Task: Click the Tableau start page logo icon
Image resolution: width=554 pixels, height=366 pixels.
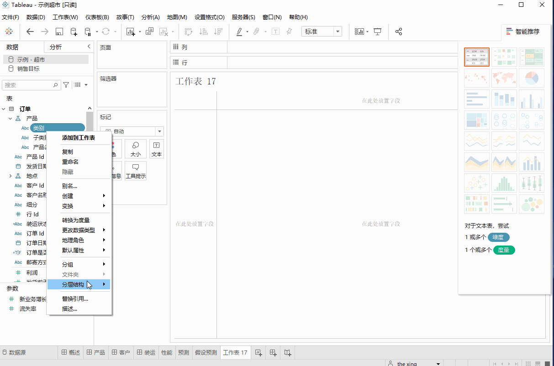Action: point(9,31)
